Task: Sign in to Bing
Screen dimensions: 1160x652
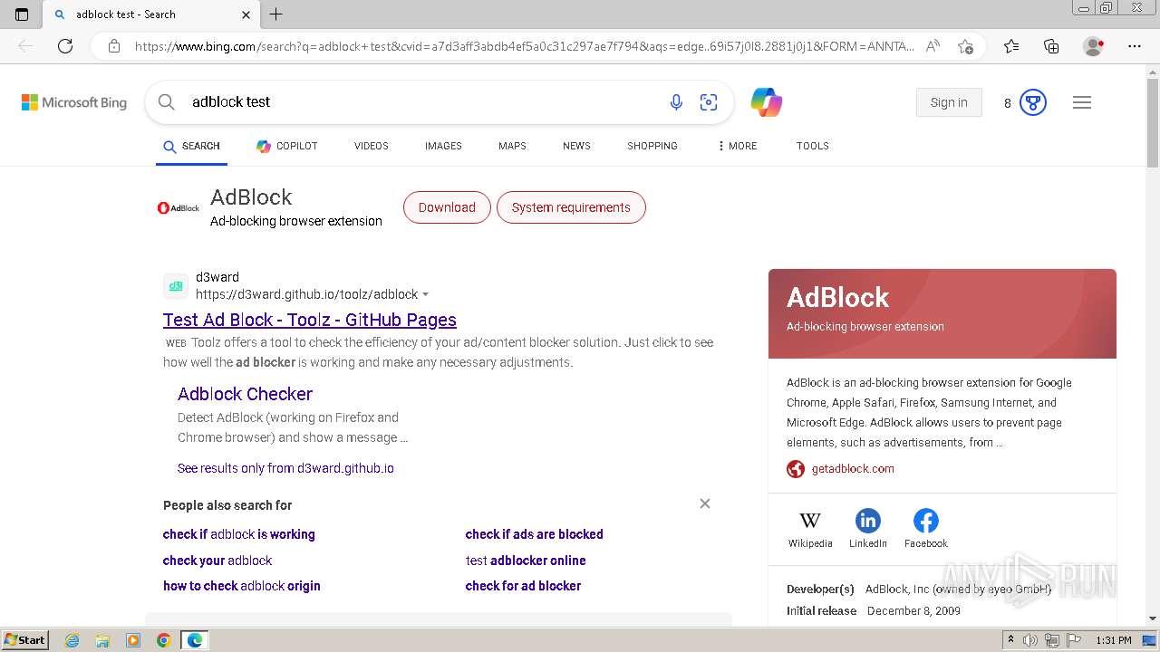Action: (949, 102)
